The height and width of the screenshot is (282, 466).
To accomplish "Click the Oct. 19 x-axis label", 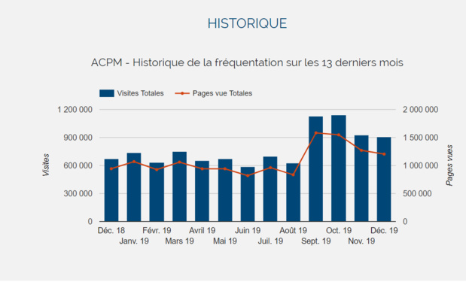I will point(339,231).
